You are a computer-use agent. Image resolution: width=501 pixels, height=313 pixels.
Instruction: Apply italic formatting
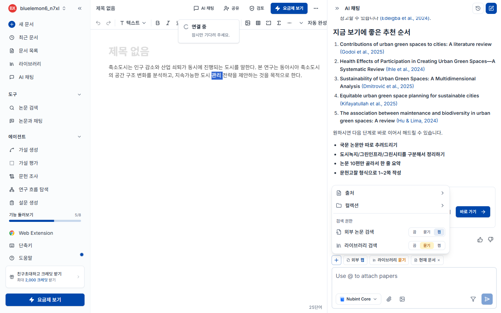[x=168, y=23]
